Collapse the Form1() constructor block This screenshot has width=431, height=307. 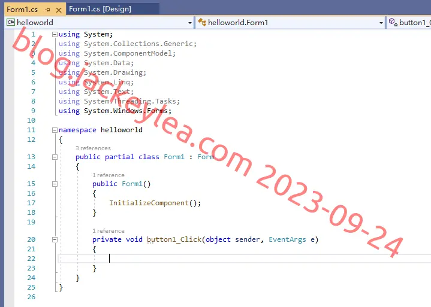(x=55, y=184)
